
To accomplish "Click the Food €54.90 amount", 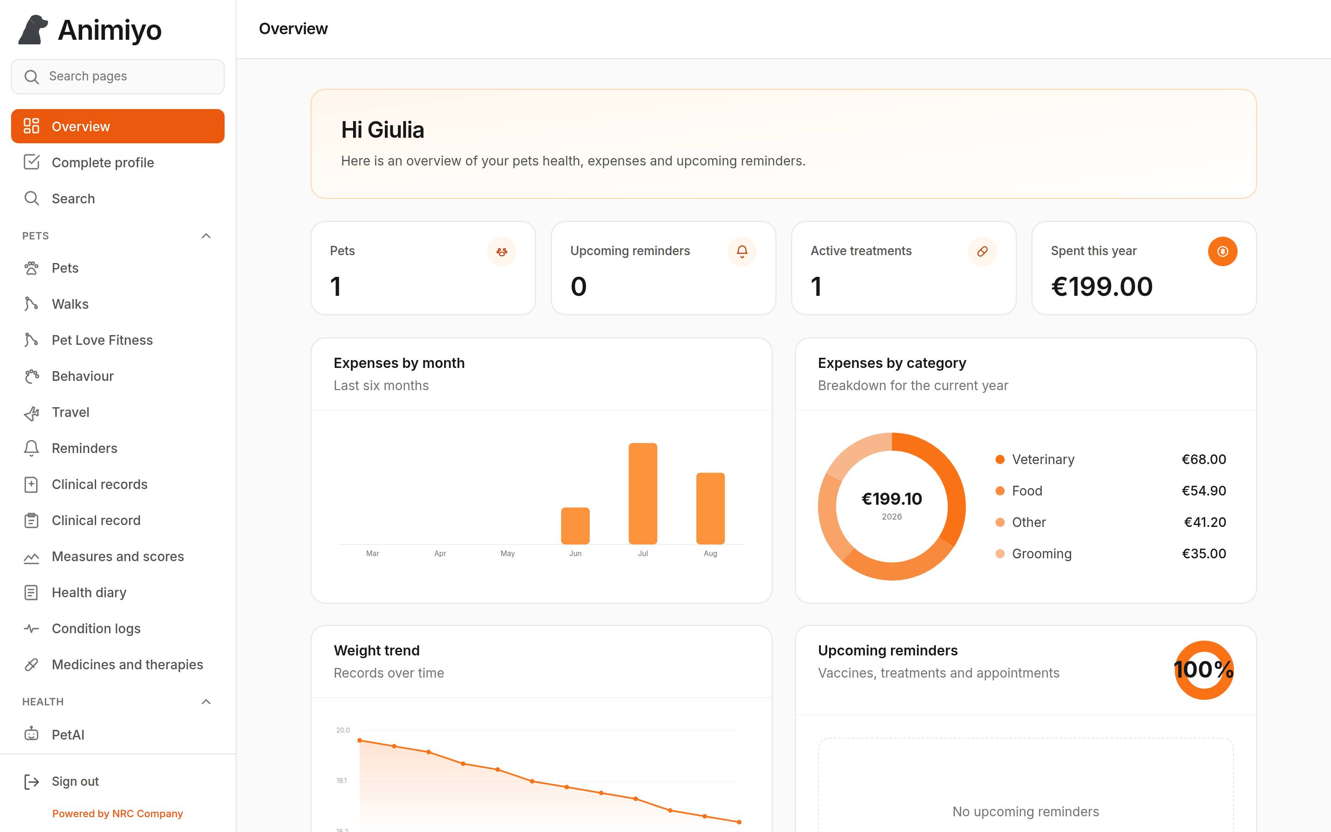I will tap(1204, 491).
